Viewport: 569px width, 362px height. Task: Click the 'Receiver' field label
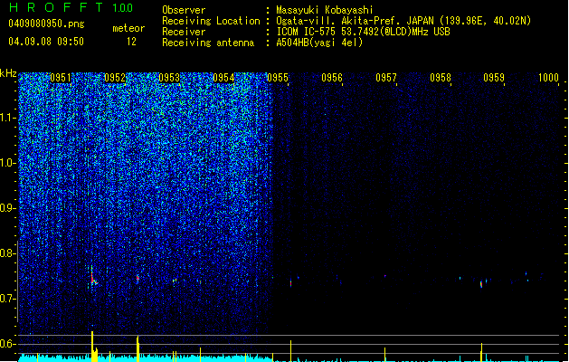184,32
